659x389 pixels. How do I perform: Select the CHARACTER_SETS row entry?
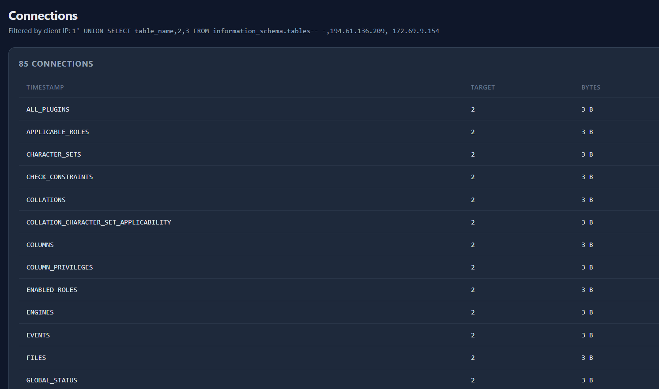point(54,154)
